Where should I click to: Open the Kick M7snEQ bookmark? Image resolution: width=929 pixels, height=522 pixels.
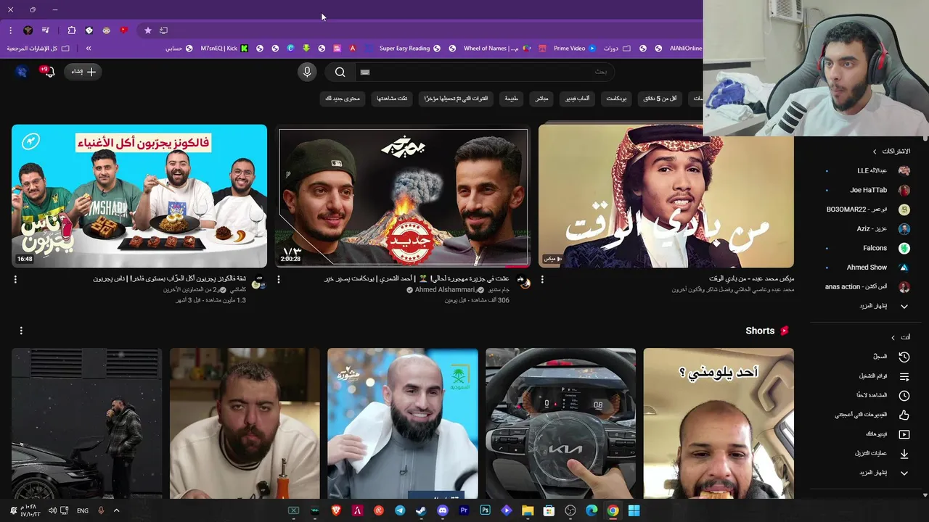225,49
